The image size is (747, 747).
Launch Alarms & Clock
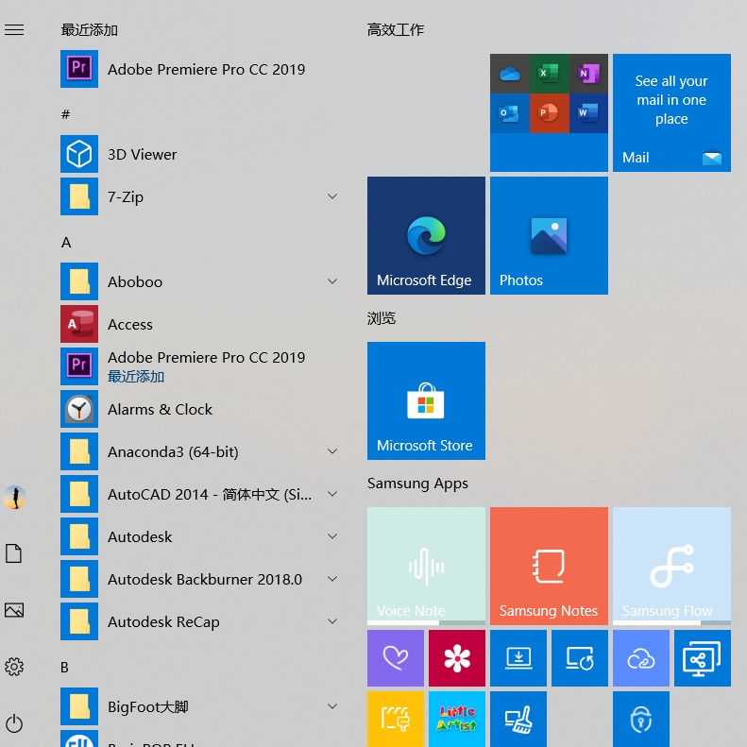(x=200, y=409)
